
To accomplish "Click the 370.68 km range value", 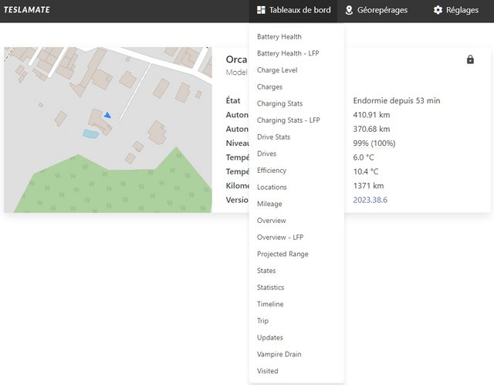I will coord(371,129).
